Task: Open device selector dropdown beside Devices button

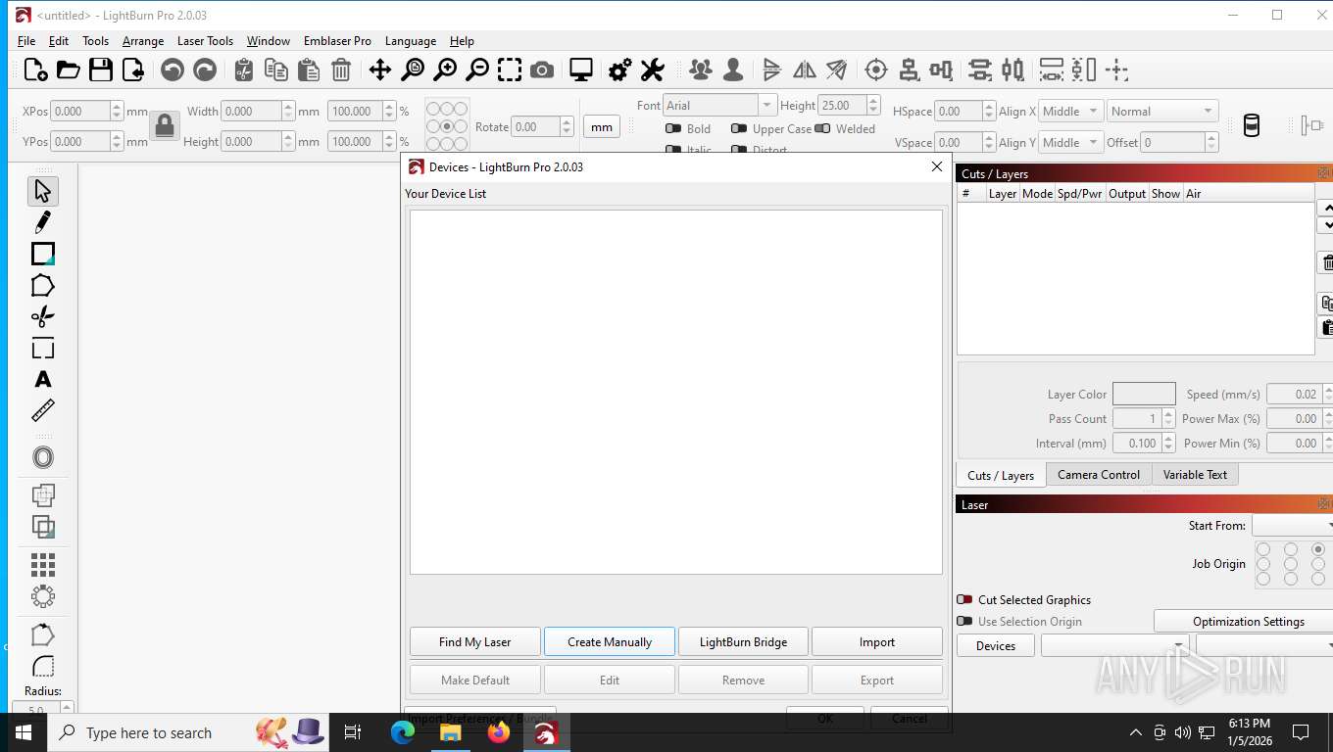Action: [x=1115, y=645]
